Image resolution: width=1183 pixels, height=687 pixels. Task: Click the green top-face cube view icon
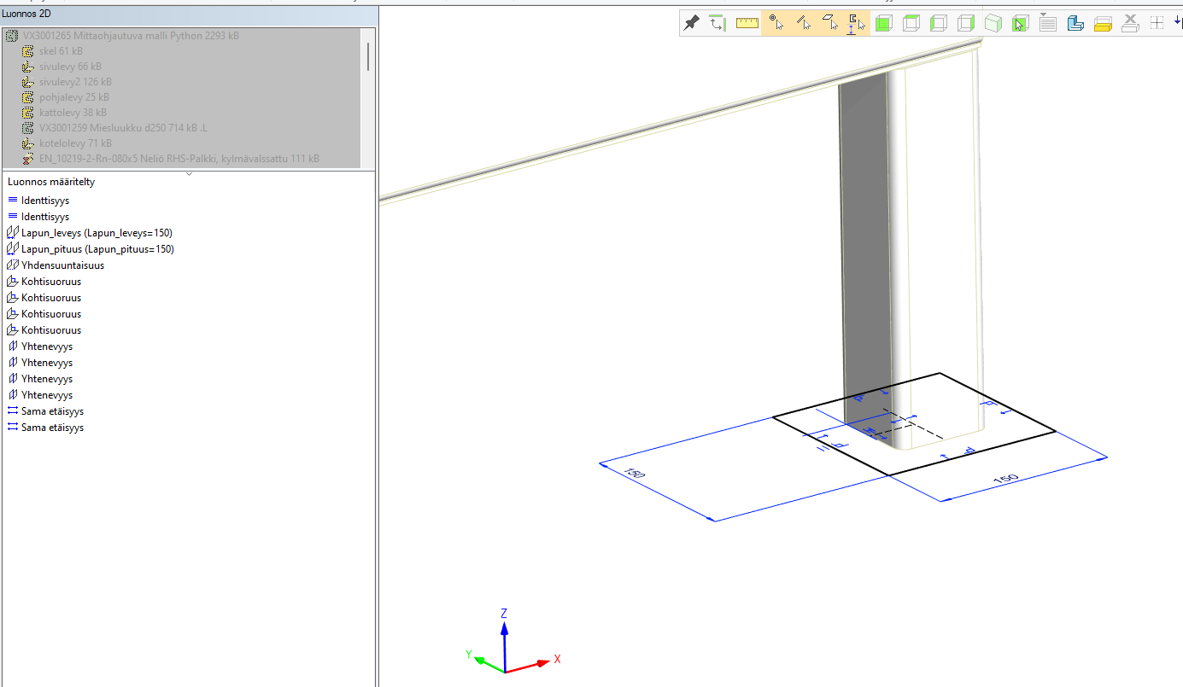click(x=911, y=23)
